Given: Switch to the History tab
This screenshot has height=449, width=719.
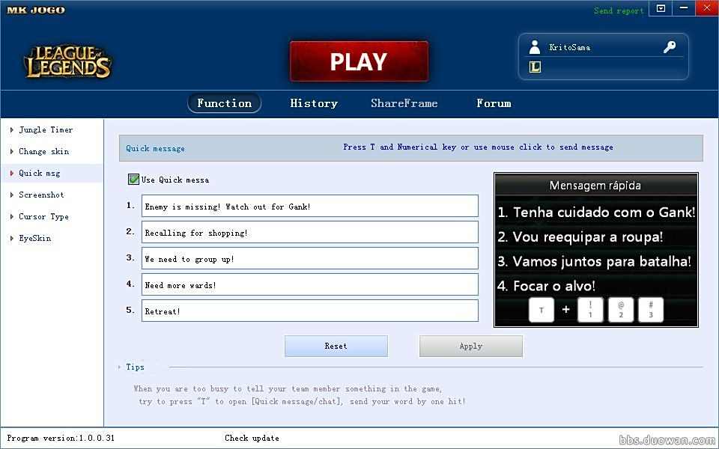Looking at the screenshot, I should tap(314, 103).
